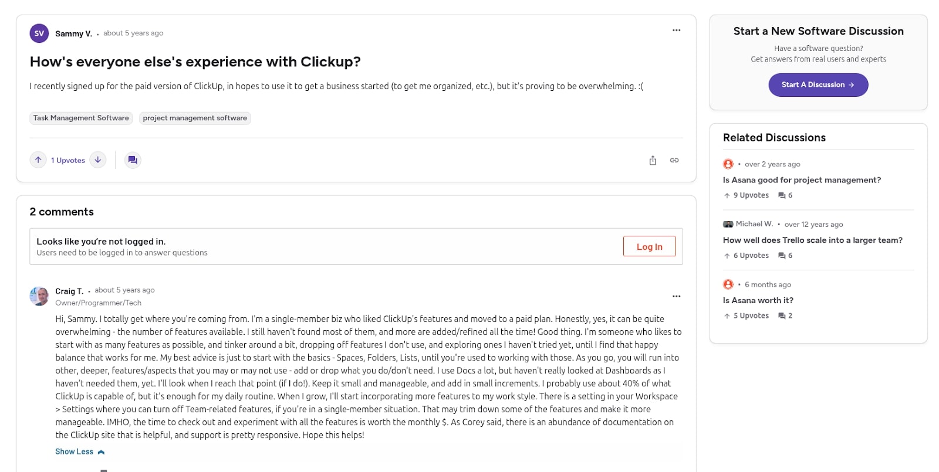Open 'How well does Trello scale into a larger team?'
The height and width of the screenshot is (472, 939).
coord(813,240)
